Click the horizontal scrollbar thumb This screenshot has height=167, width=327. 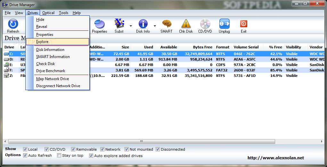[142, 141]
